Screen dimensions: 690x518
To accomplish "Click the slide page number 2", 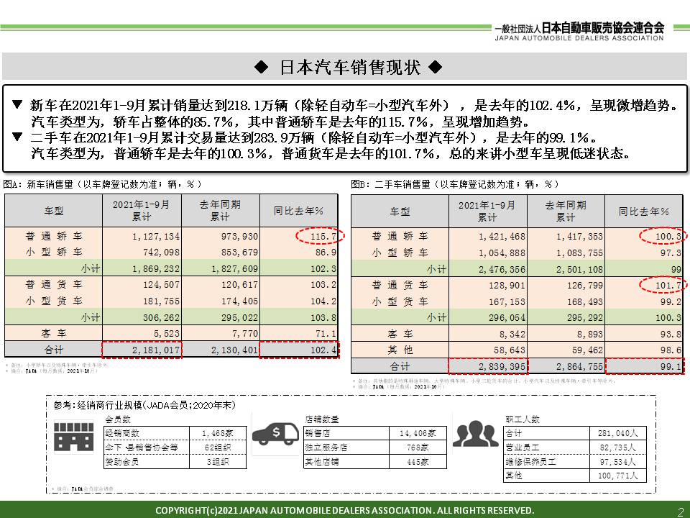I will point(679,511).
